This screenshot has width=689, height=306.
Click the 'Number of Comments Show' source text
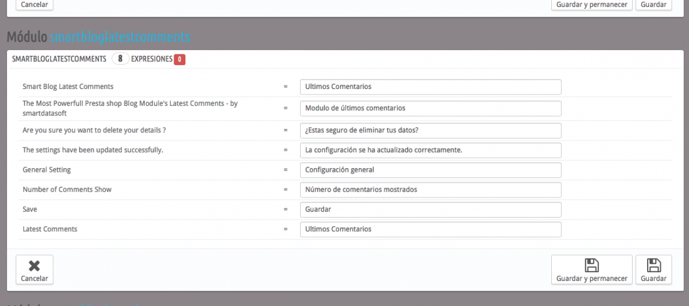67,190
